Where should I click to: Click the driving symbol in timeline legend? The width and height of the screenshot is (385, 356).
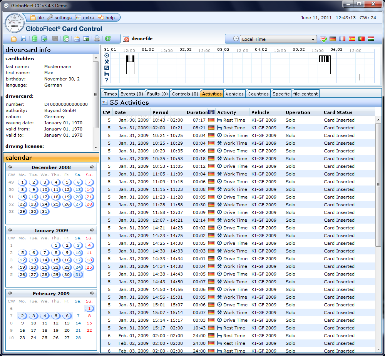(107, 55)
